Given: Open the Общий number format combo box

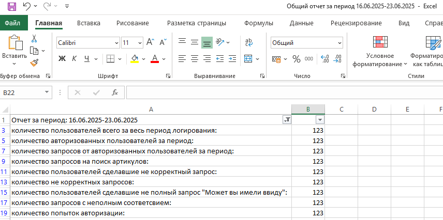Looking at the screenshot, I should (x=307, y=43).
